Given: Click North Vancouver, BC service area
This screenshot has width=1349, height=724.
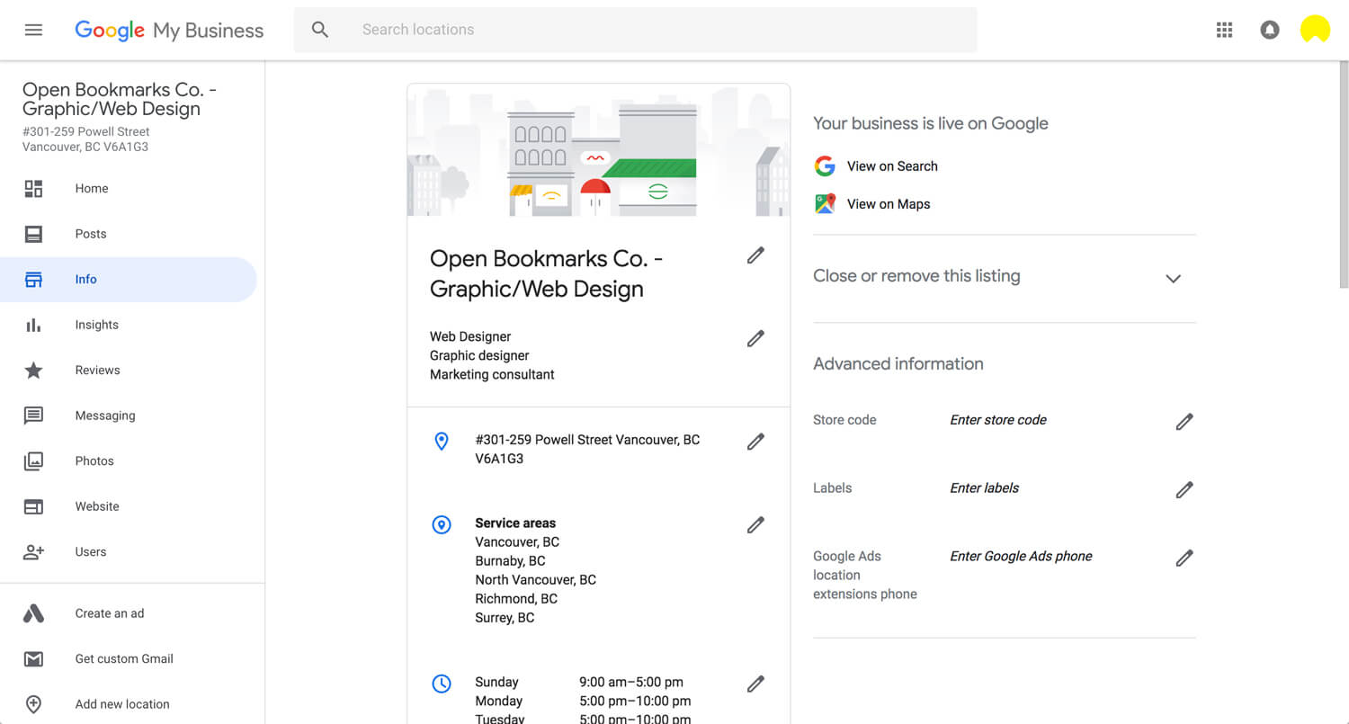Looking at the screenshot, I should [535, 579].
